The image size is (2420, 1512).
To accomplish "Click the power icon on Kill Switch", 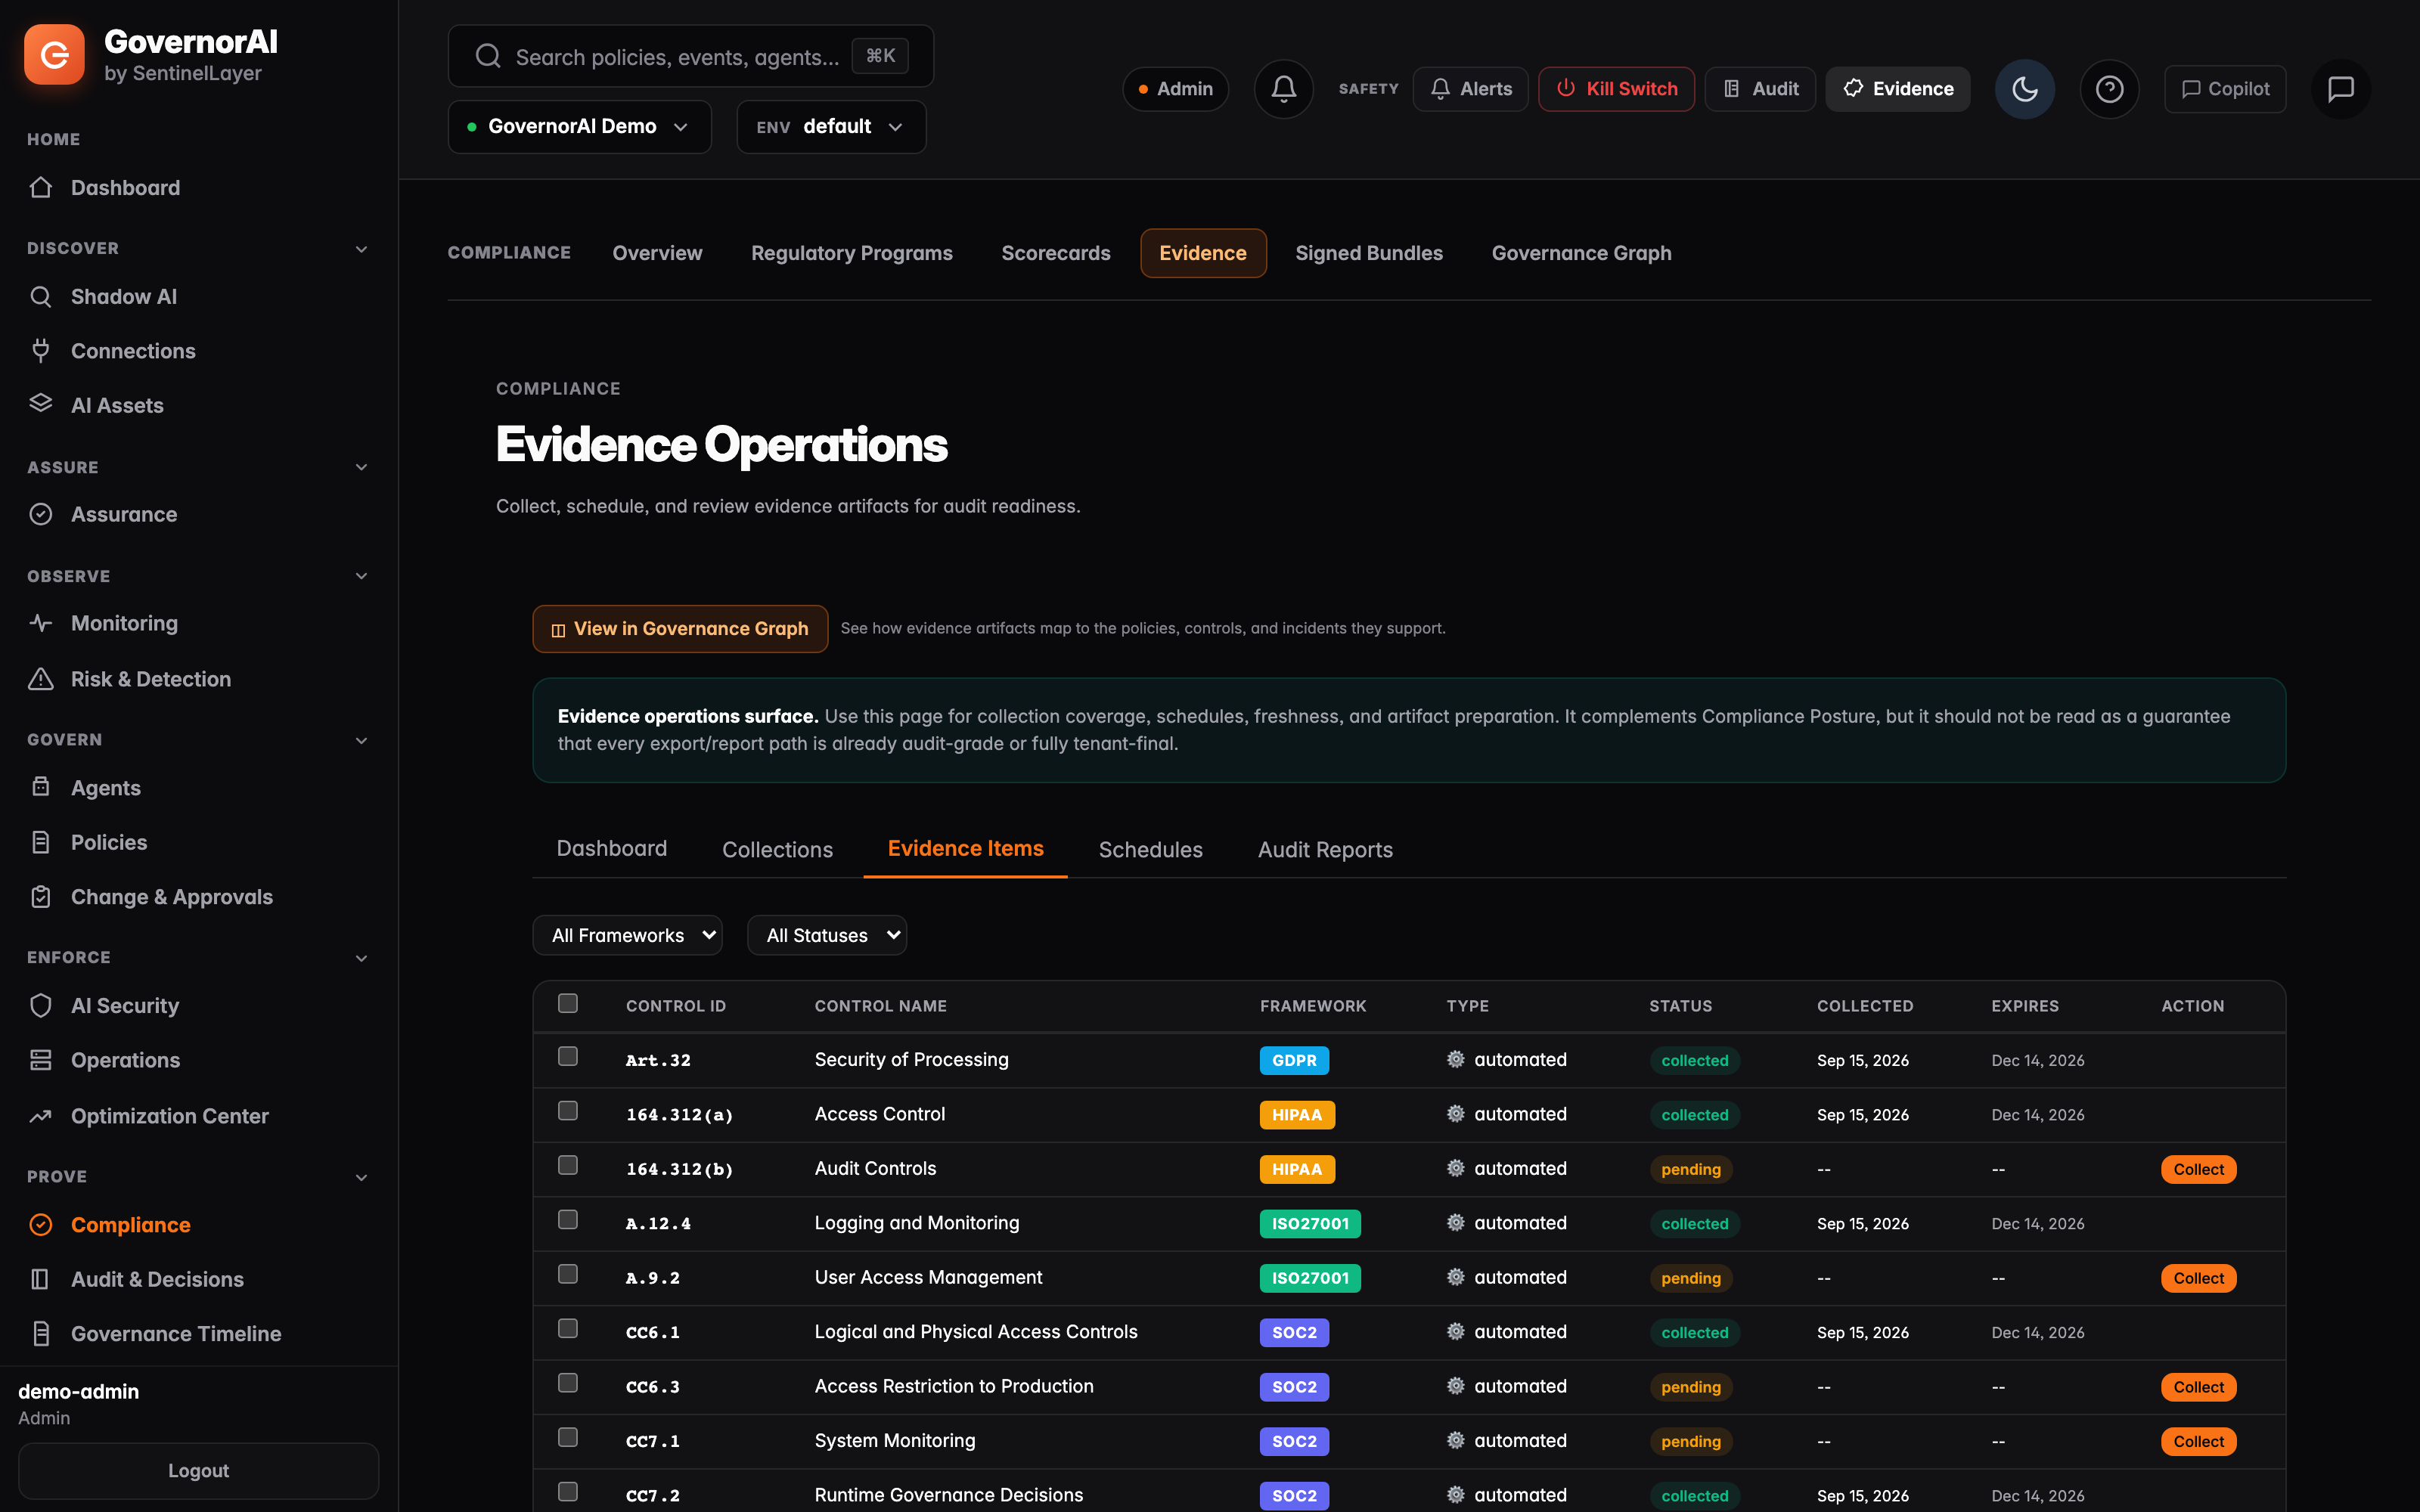I will click(x=1566, y=88).
